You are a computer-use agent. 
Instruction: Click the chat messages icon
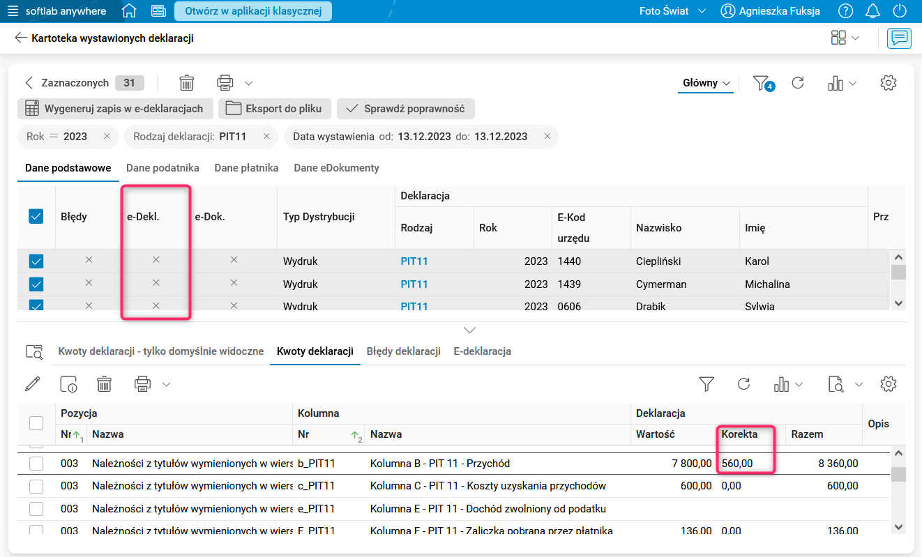point(899,38)
